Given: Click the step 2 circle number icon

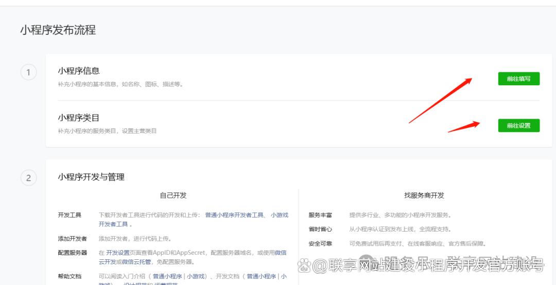Looking at the screenshot, I should point(28,178).
